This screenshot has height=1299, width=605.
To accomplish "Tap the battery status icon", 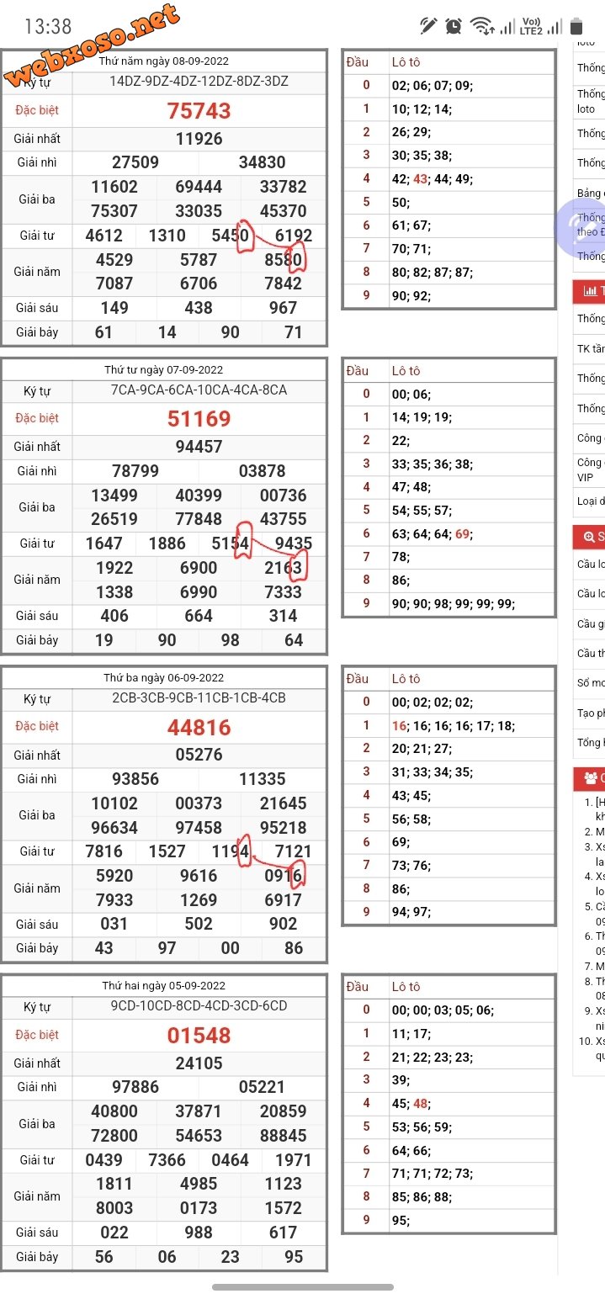I will click(x=576, y=26).
